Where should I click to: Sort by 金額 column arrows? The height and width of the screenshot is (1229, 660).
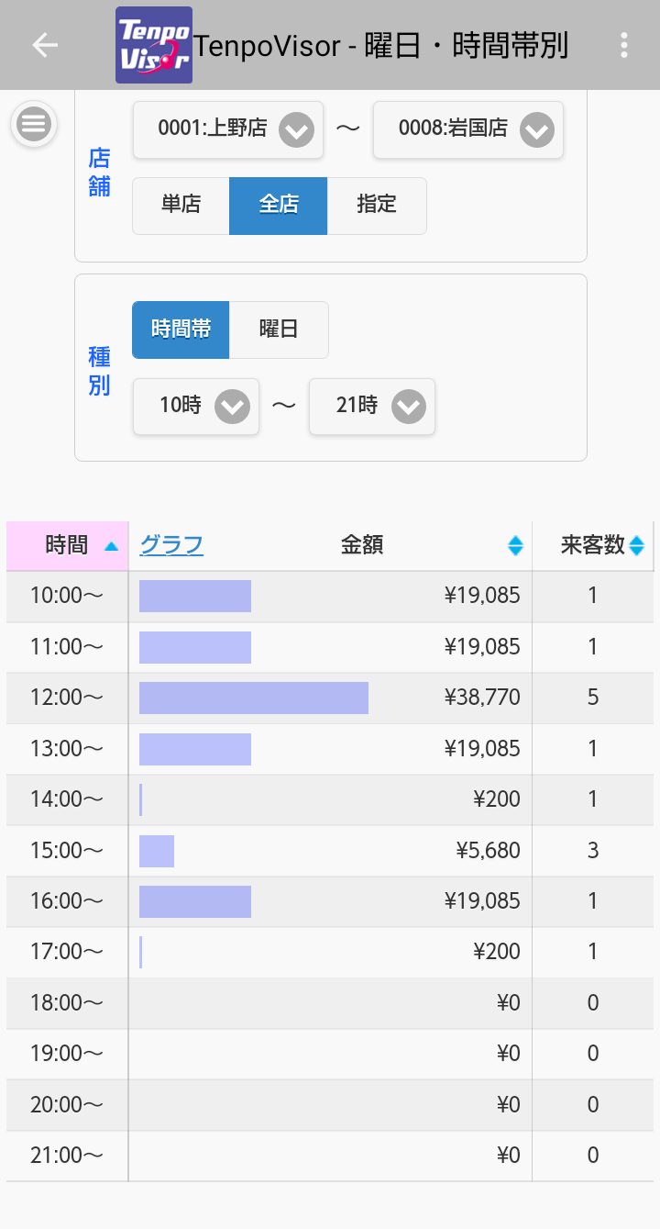click(515, 546)
